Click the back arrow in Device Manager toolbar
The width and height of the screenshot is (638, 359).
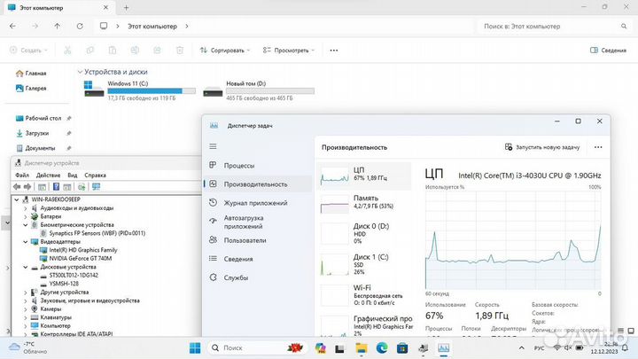click(17, 187)
